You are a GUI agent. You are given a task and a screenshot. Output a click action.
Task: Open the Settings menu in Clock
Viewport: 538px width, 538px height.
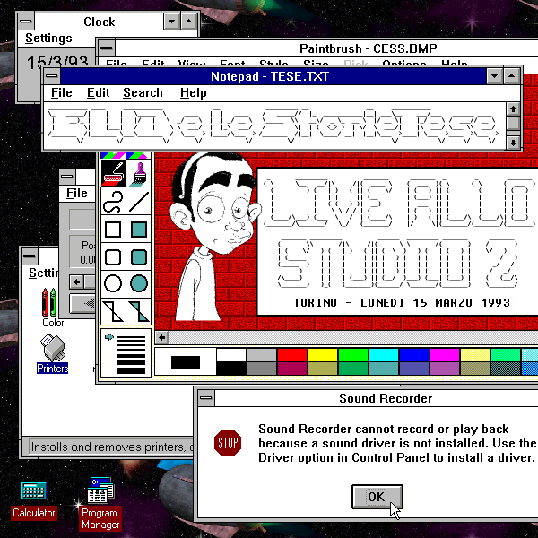coord(48,38)
